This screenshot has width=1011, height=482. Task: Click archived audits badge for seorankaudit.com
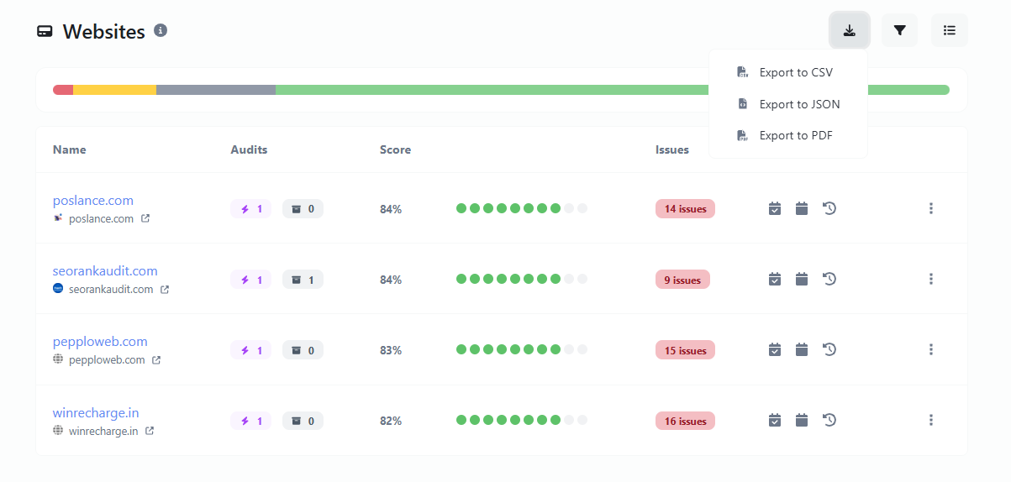click(303, 280)
